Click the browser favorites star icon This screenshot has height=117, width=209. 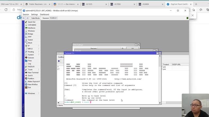[201, 10]
